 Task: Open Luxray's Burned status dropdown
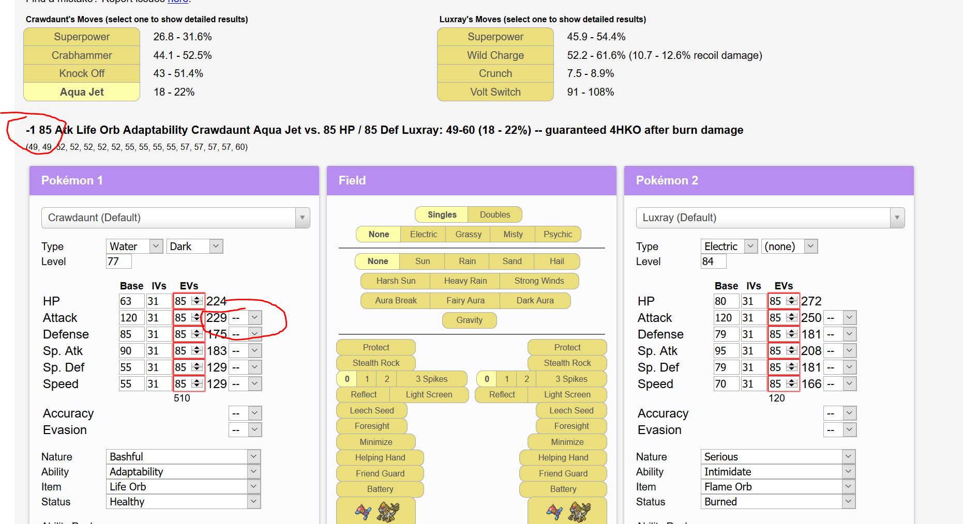pos(778,502)
